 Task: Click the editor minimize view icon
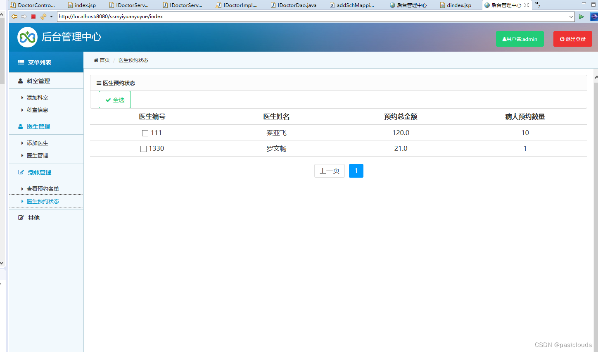(584, 4)
